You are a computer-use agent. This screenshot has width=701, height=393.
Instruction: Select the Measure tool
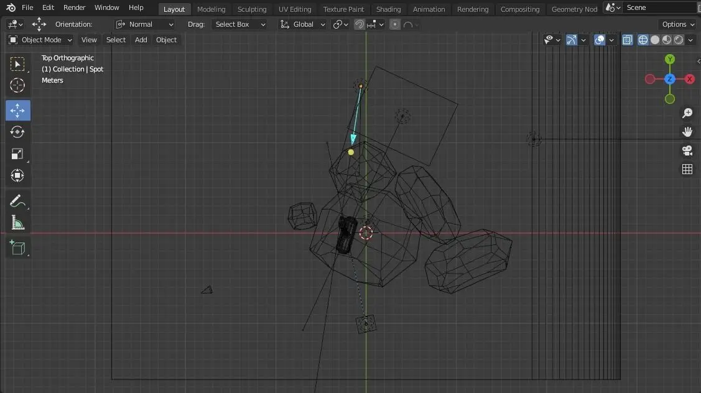point(17,223)
